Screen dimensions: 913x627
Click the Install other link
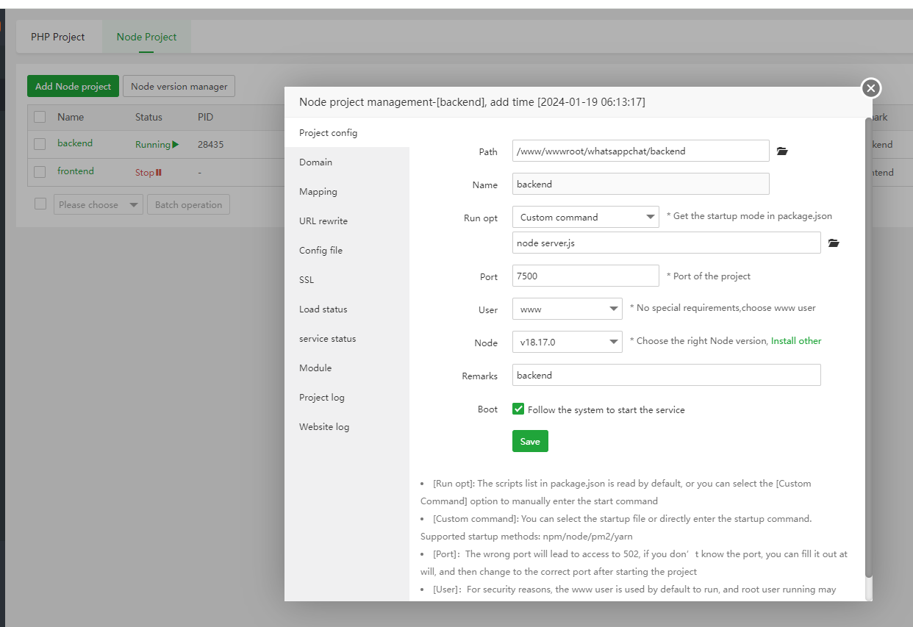coord(796,341)
